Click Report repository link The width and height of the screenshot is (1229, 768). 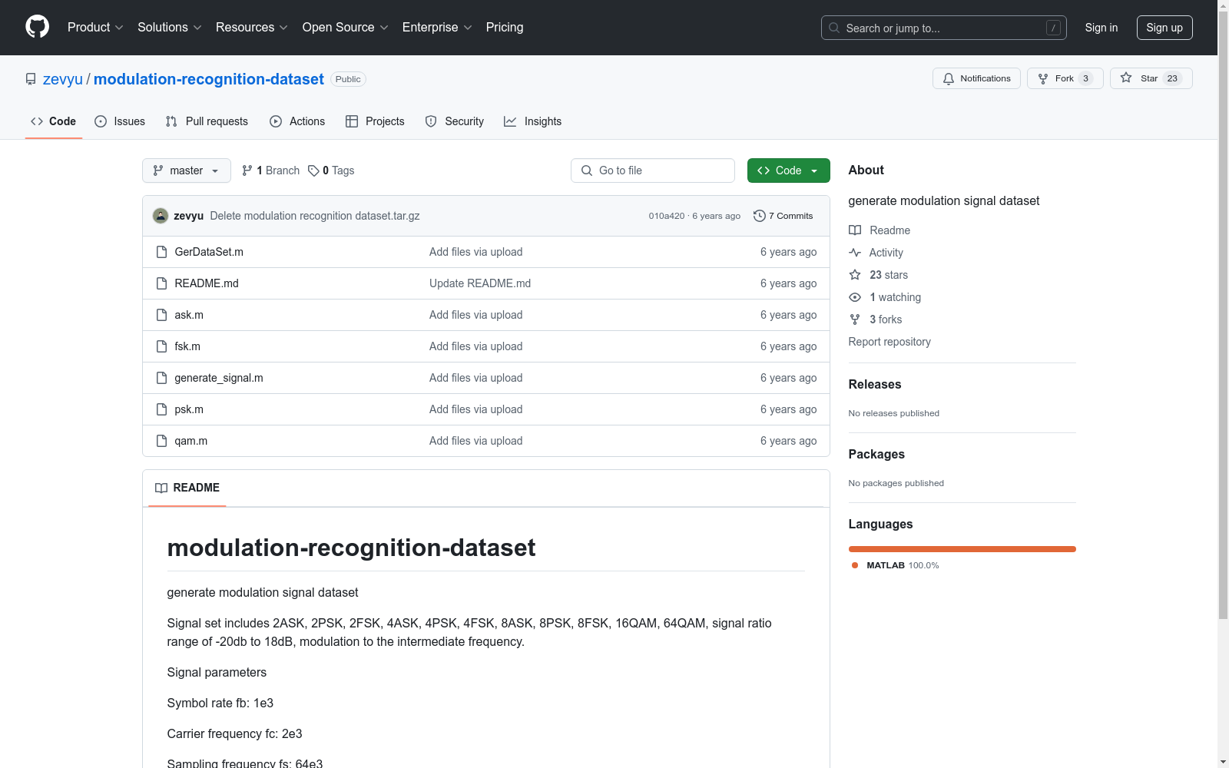point(889,342)
